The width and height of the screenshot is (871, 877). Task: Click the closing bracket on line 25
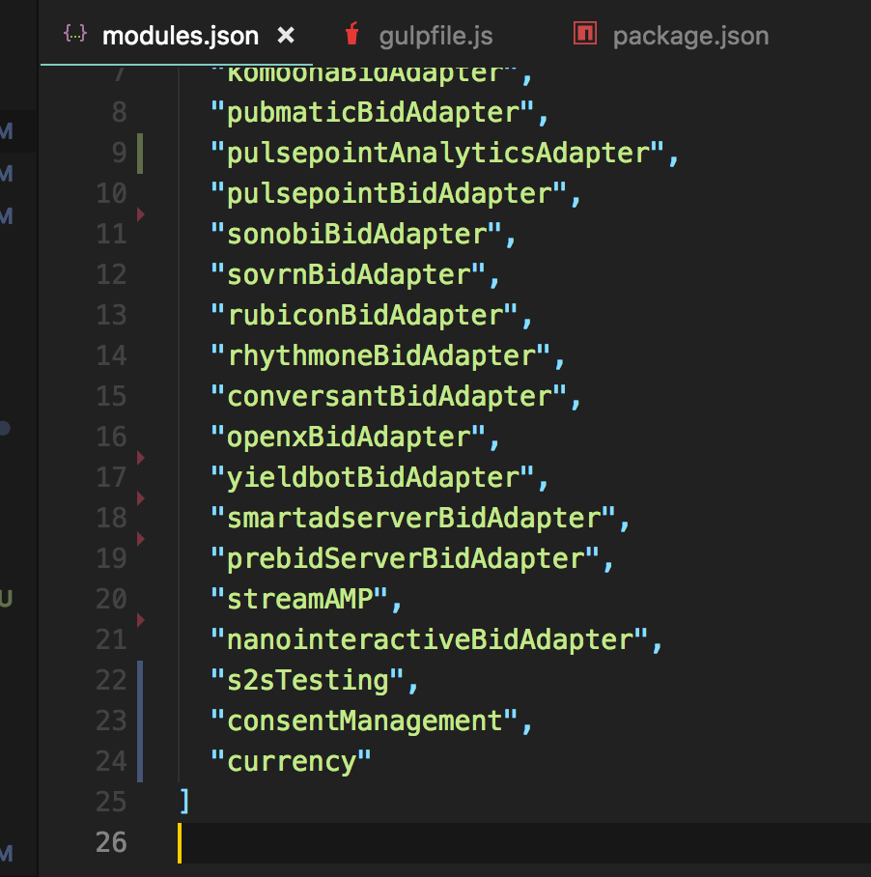(184, 802)
